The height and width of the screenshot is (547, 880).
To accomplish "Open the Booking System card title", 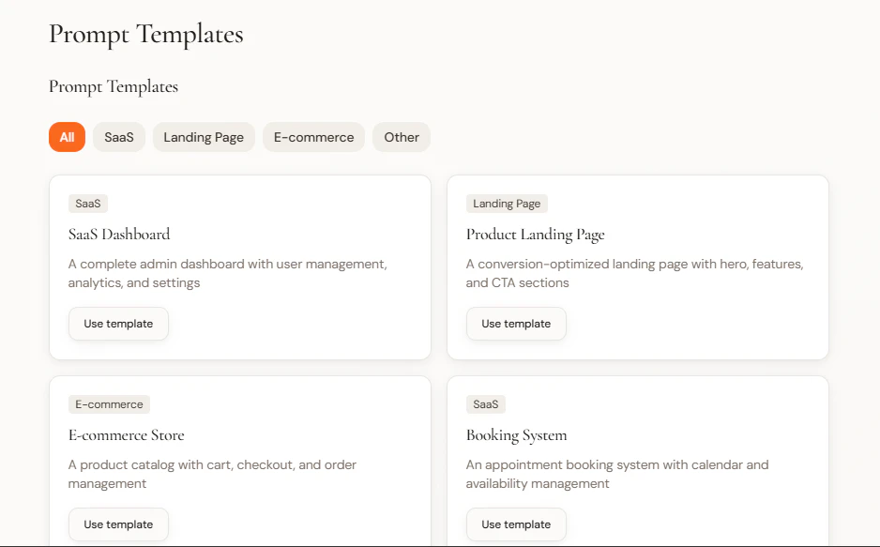I will pyautogui.click(x=516, y=434).
